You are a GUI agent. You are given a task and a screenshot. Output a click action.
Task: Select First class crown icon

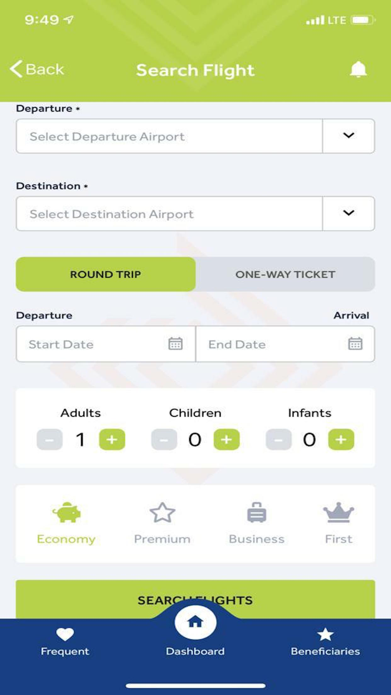tap(338, 512)
